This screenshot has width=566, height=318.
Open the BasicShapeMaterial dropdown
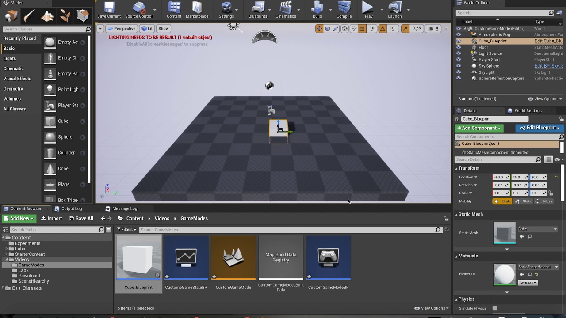click(x=538, y=267)
